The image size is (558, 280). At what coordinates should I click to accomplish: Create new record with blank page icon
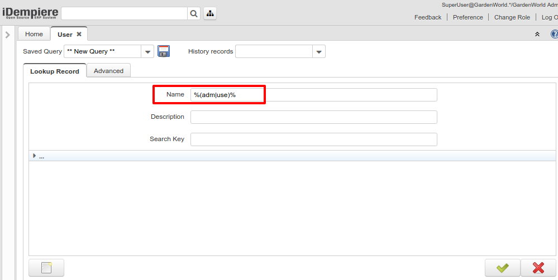click(x=46, y=268)
